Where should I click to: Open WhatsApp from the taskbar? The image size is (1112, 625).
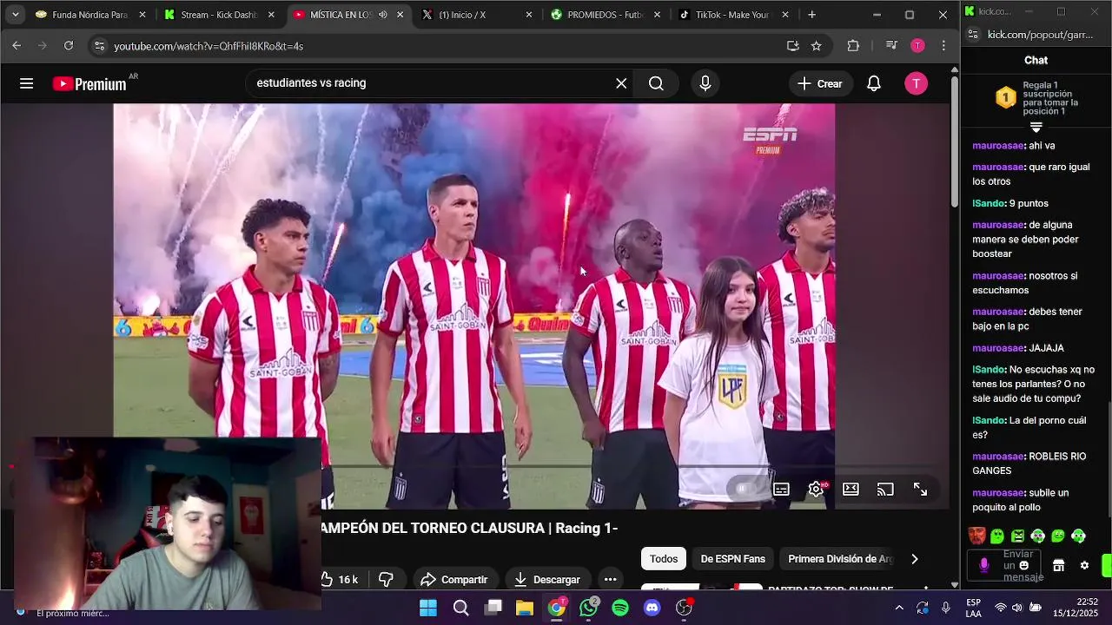point(588,608)
